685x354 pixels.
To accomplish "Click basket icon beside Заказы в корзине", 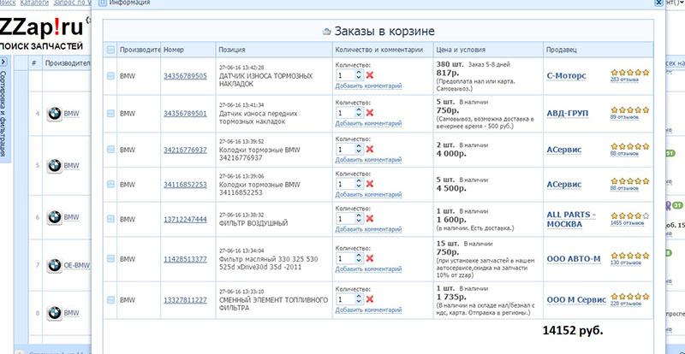I will [327, 32].
